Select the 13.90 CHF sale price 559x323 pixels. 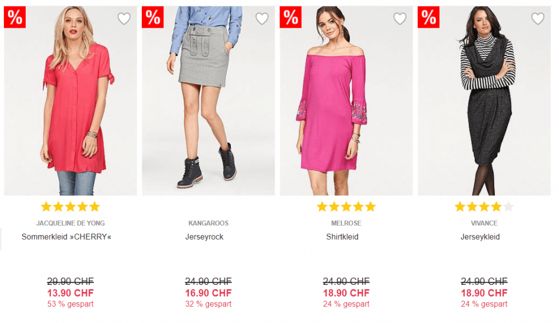(x=70, y=293)
